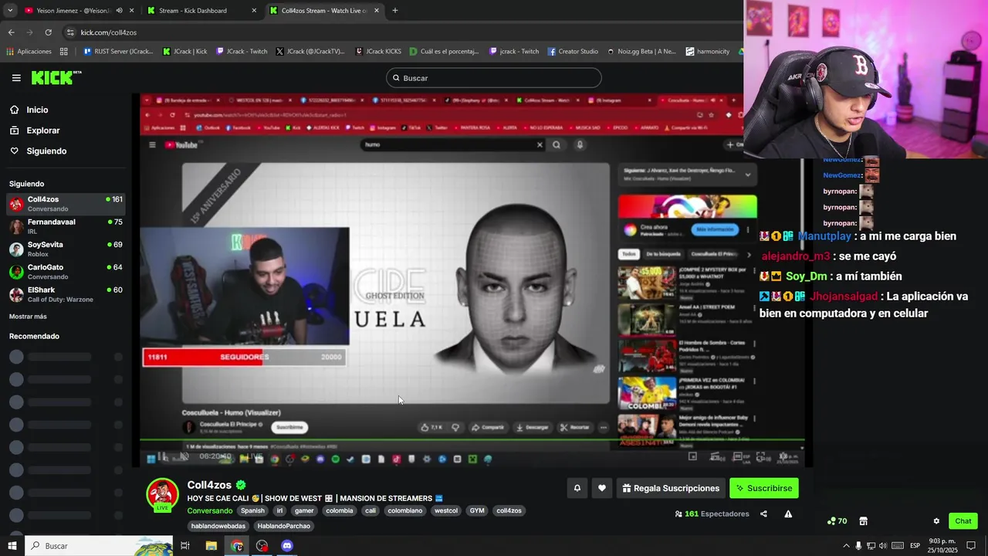Open Noiz.gg Beta bookmark
988x556 pixels.
tap(641, 52)
